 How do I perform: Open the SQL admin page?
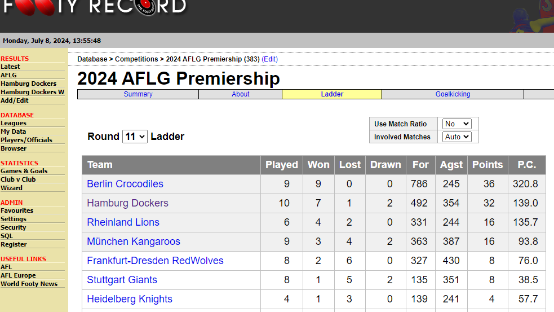7,236
